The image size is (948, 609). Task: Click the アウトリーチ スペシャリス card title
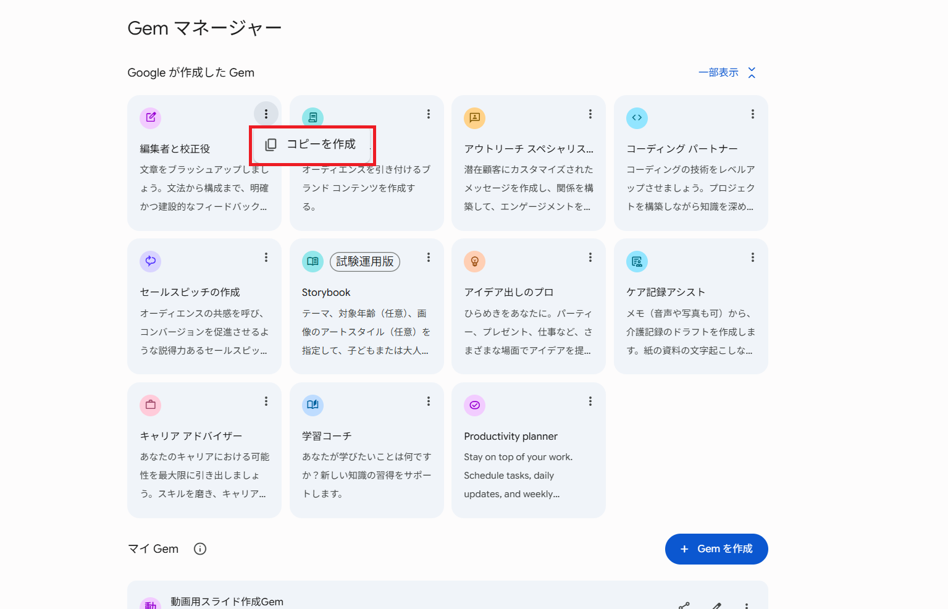(x=529, y=149)
